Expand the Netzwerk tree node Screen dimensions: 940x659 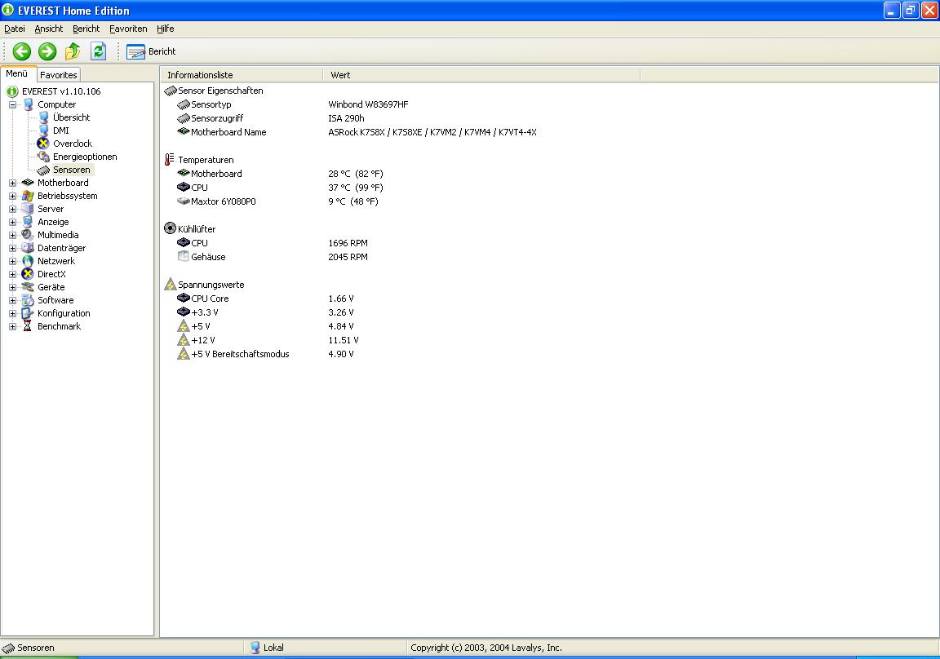tap(12, 262)
